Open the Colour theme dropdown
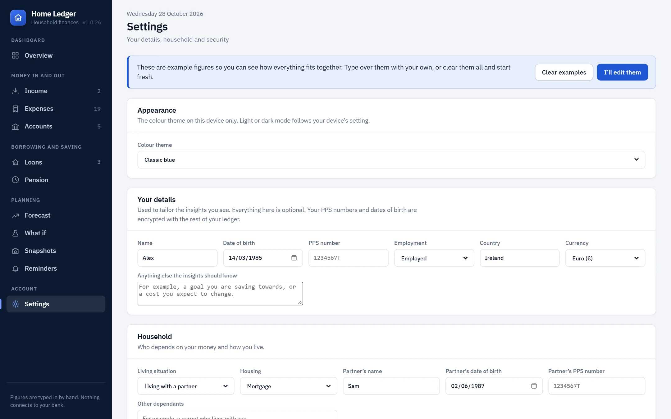Image resolution: width=671 pixels, height=419 pixels. [x=391, y=160]
